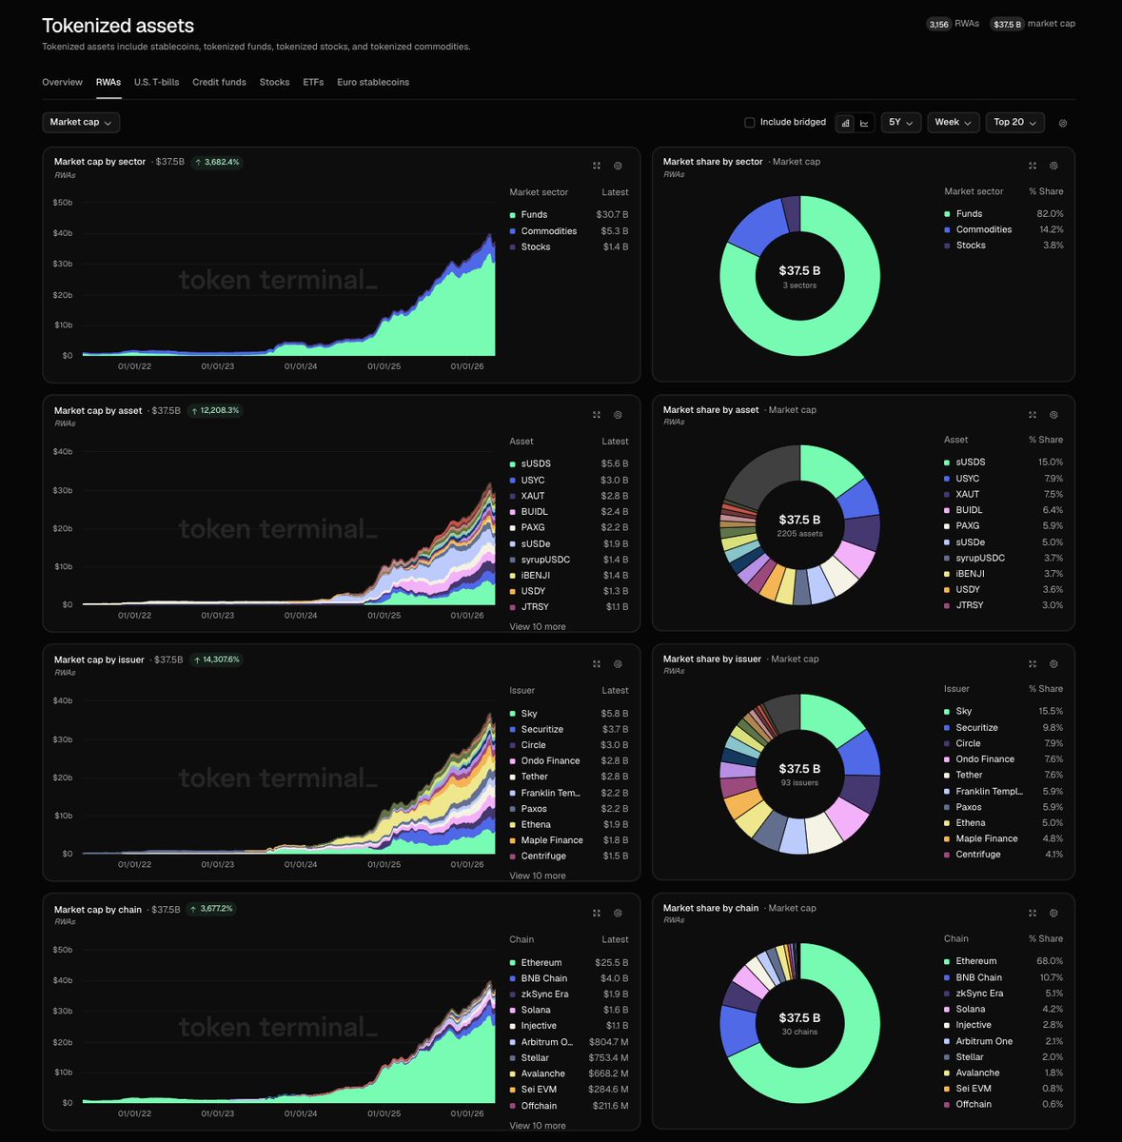Expand Market cap by sector chart fullscreen
This screenshot has width=1122, height=1142.
tap(597, 166)
